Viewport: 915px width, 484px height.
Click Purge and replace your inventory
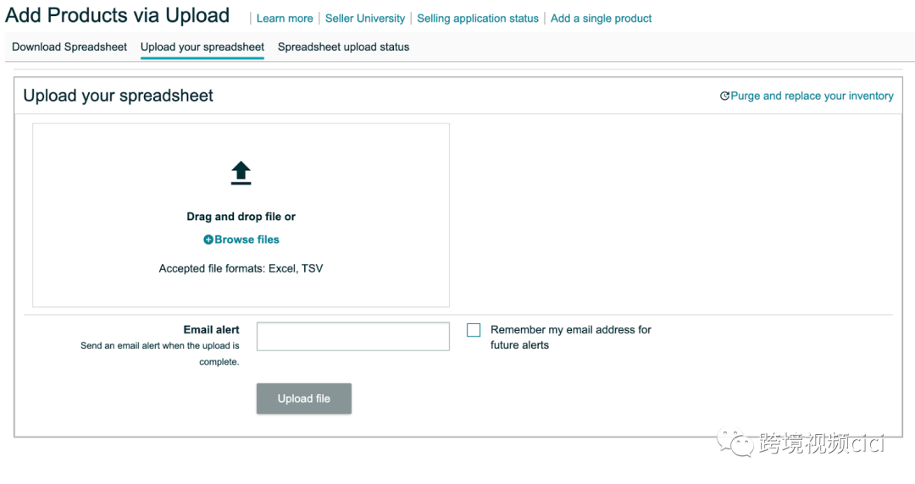click(812, 96)
